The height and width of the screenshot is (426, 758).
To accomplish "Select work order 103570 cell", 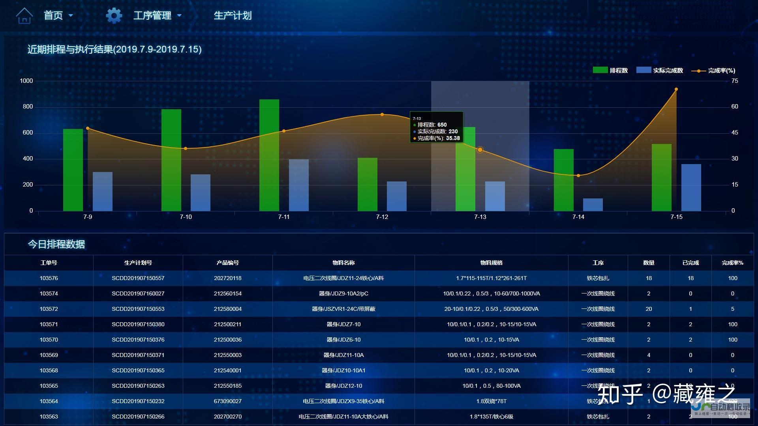I will click(49, 340).
